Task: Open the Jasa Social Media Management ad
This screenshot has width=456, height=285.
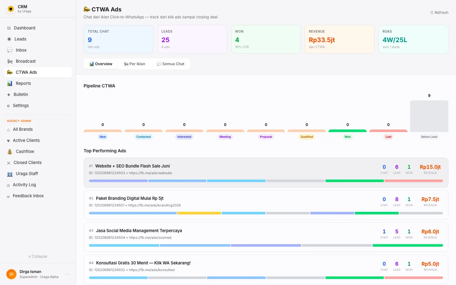Action: pos(266,237)
